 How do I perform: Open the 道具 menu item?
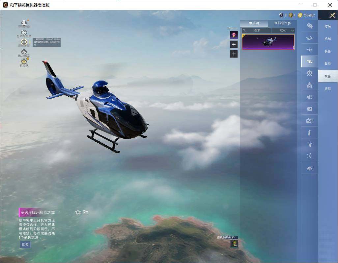click(x=328, y=89)
